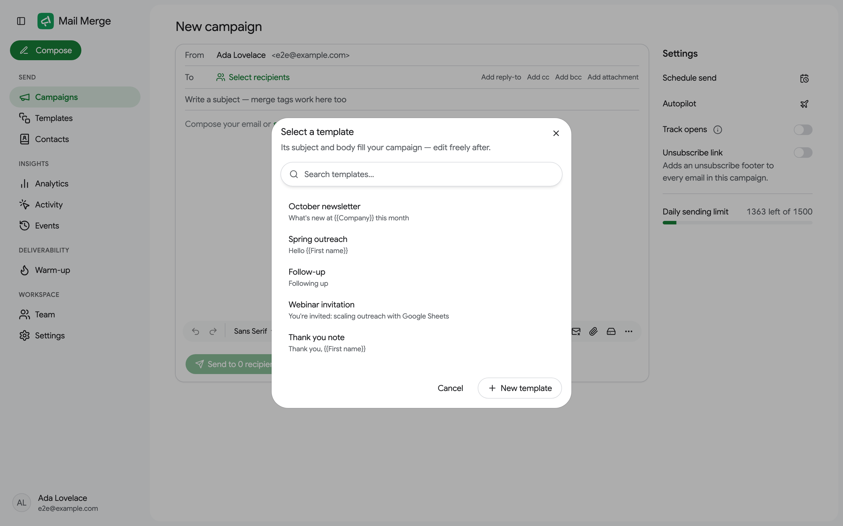This screenshot has width=843, height=526.
Task: Open the Analytics section
Action: (75, 184)
